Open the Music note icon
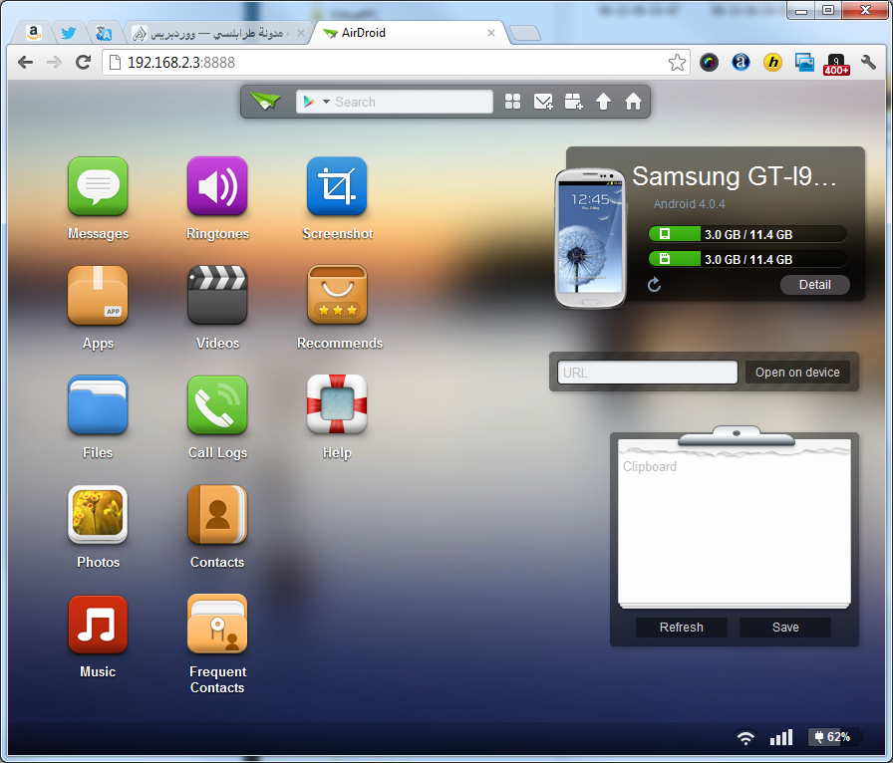The width and height of the screenshot is (893, 763). 98,625
